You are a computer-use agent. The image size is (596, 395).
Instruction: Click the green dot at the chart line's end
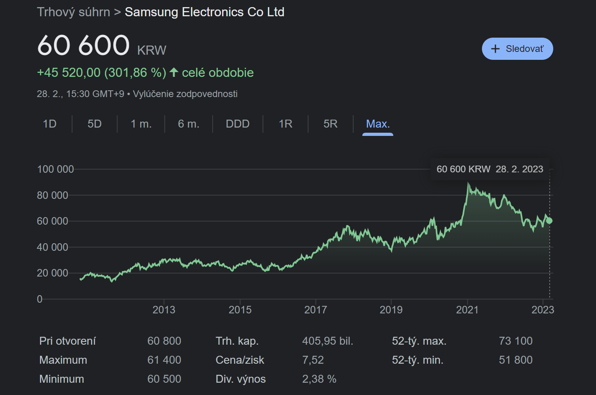click(549, 221)
